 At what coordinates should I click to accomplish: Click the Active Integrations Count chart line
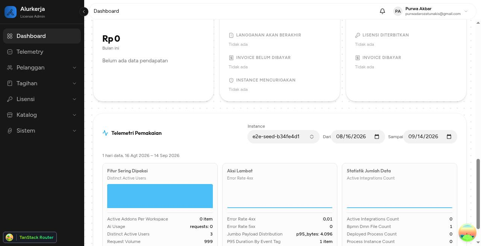pos(399,207)
